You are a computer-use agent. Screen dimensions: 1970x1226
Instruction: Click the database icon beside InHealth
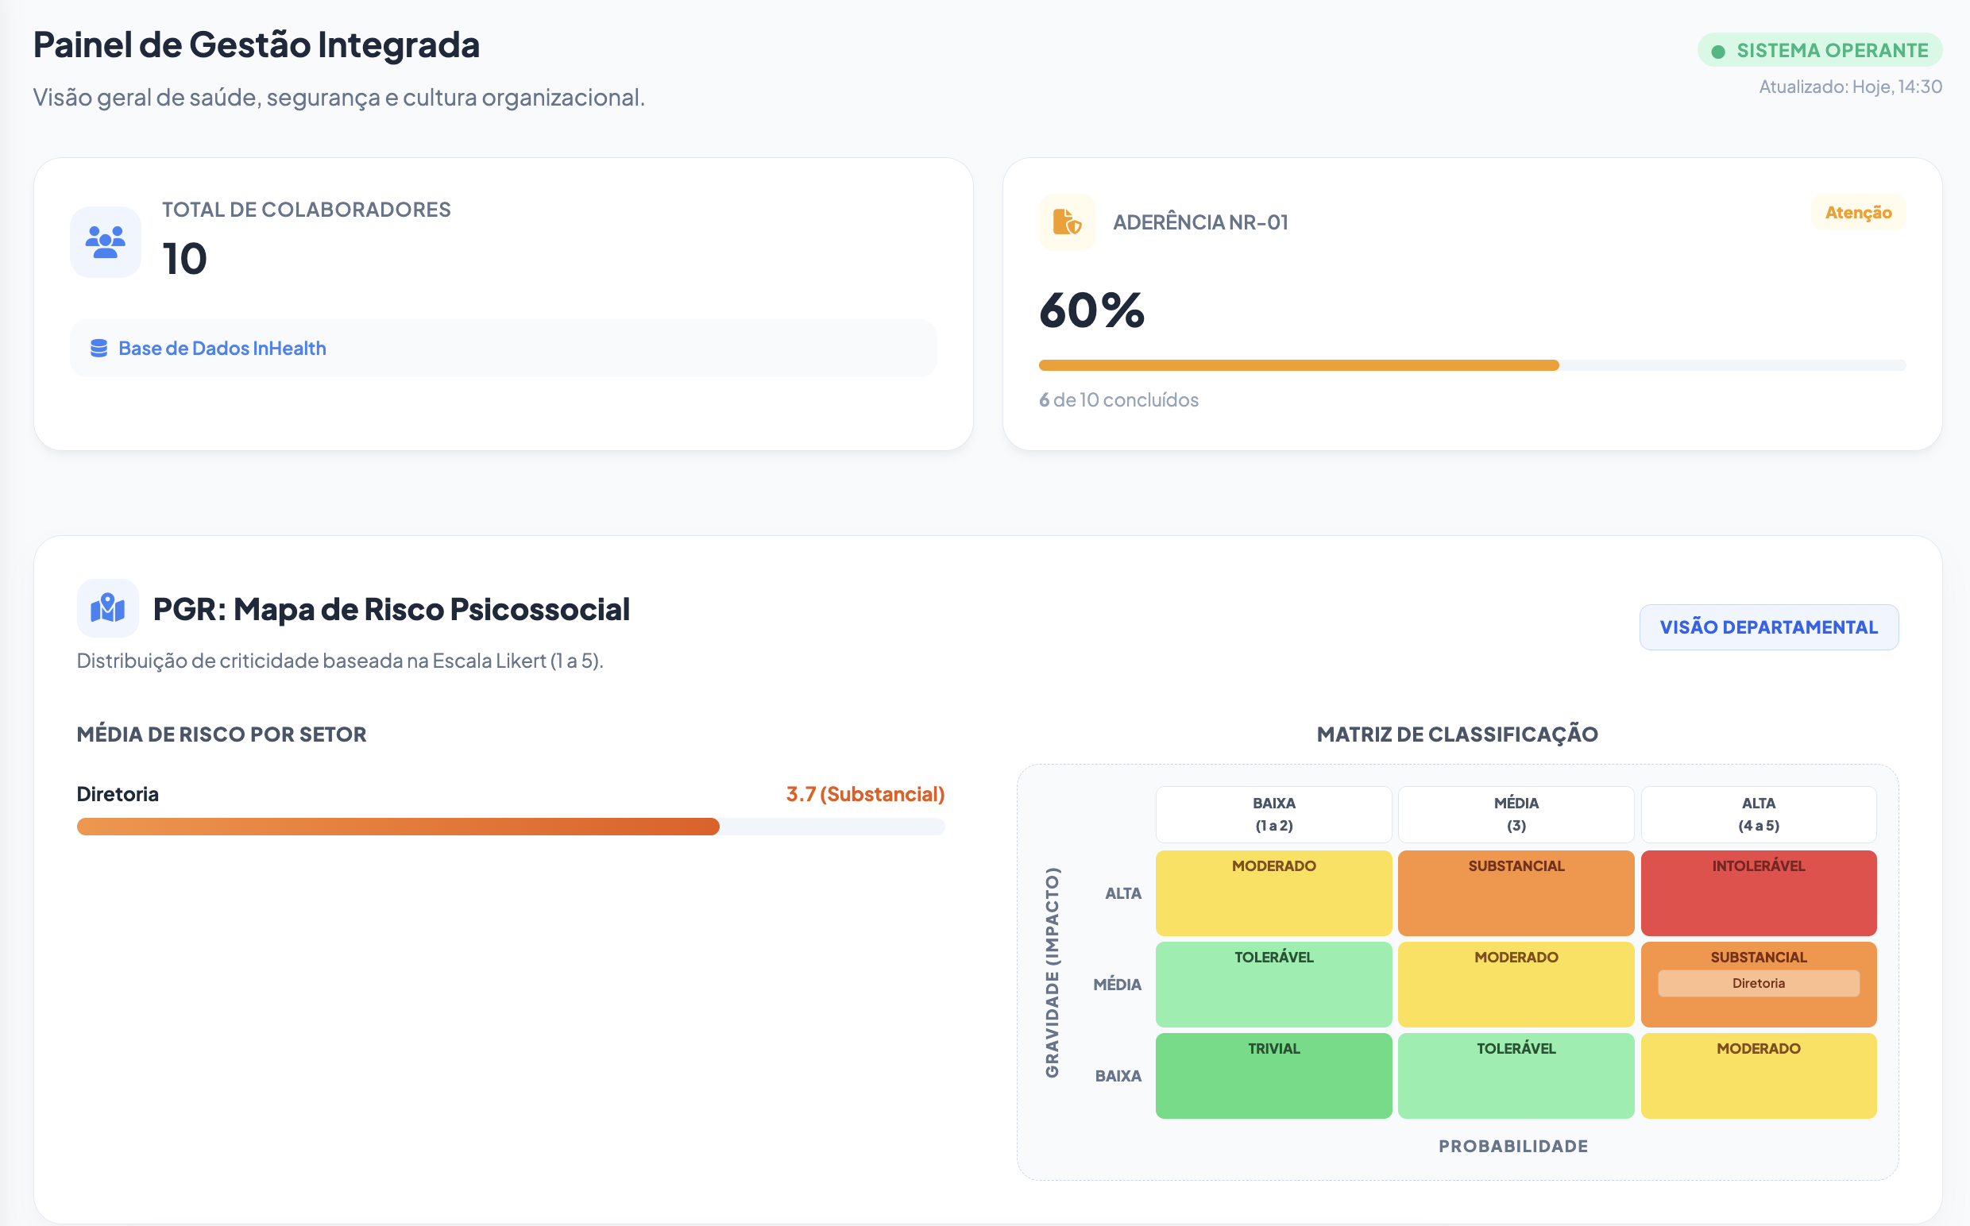[99, 348]
